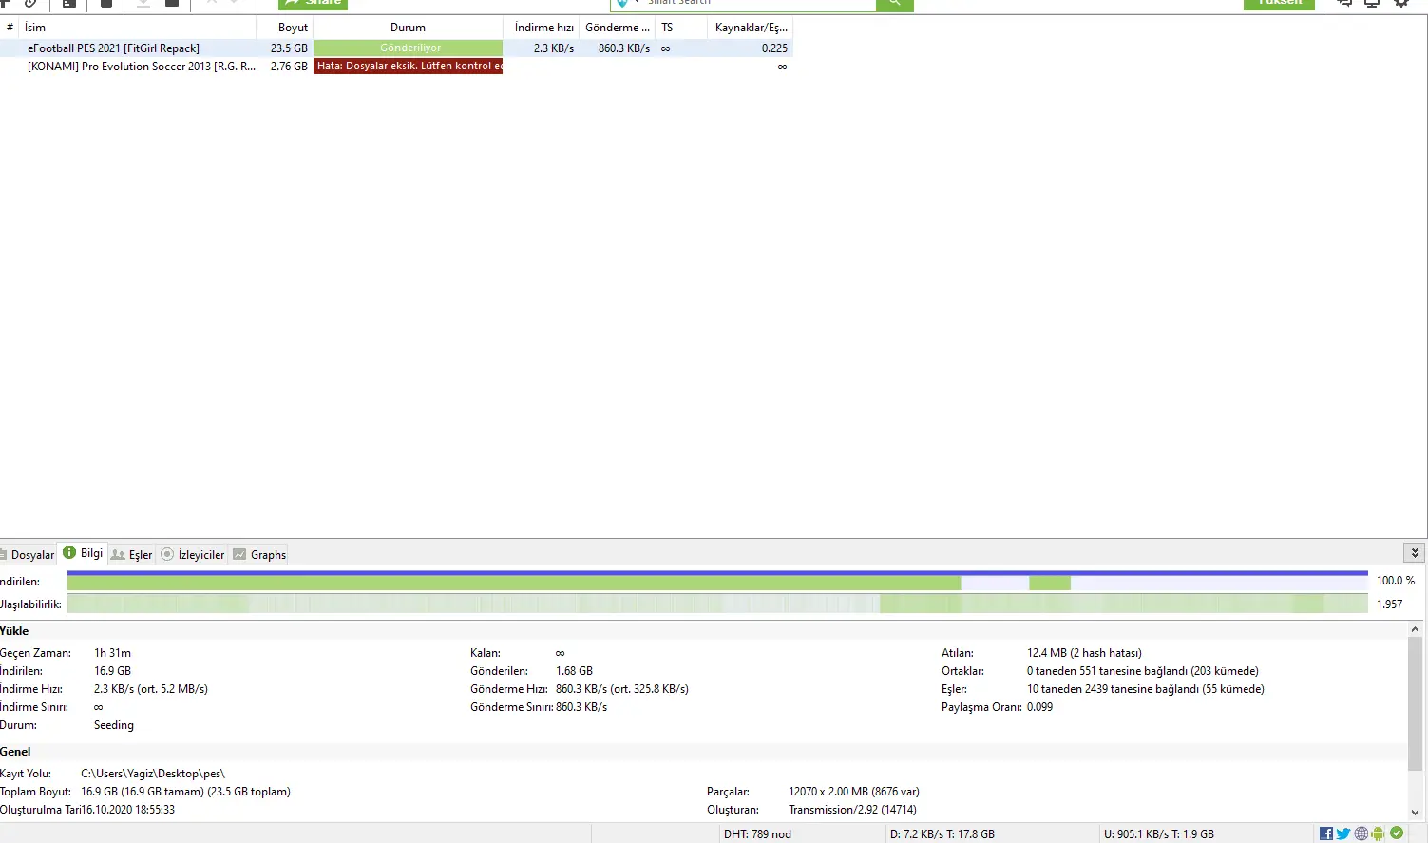Viewport: 1428px width, 843px height.
Task: Sort torrents by the # column
Action: tap(10, 28)
